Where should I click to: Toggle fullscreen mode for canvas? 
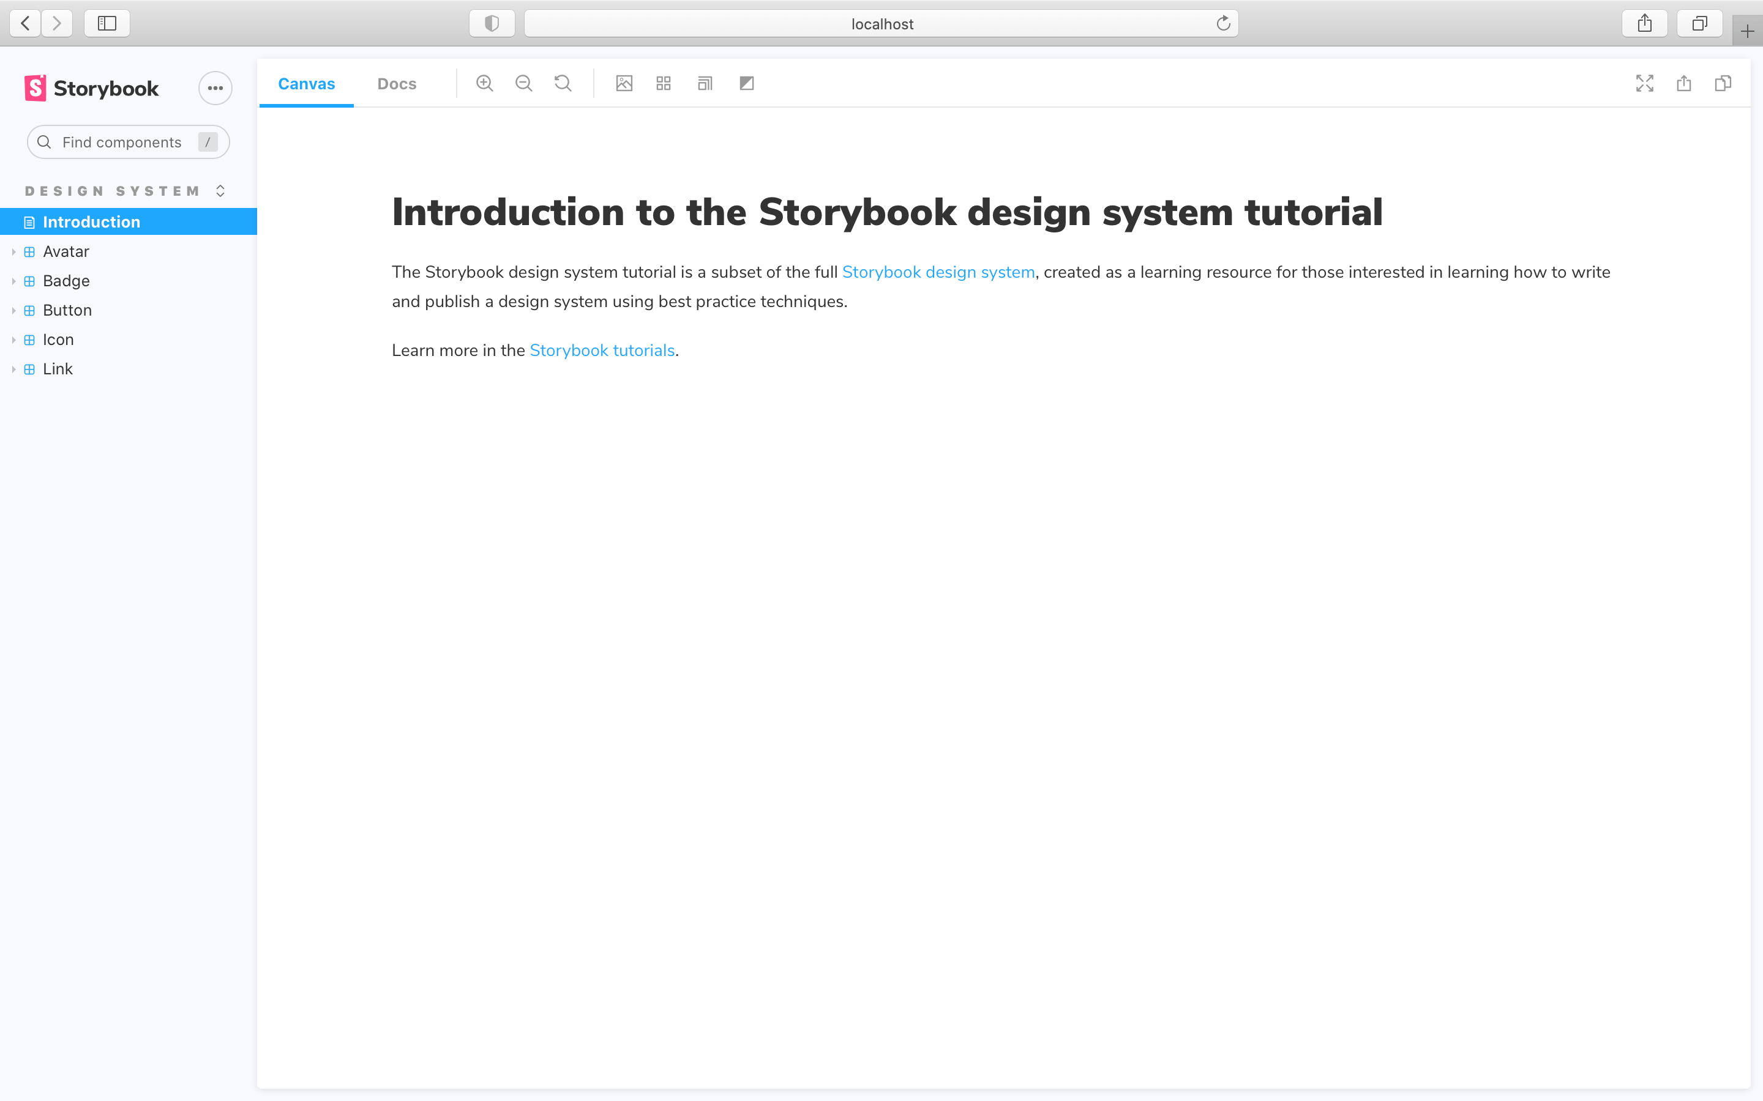1645,84
